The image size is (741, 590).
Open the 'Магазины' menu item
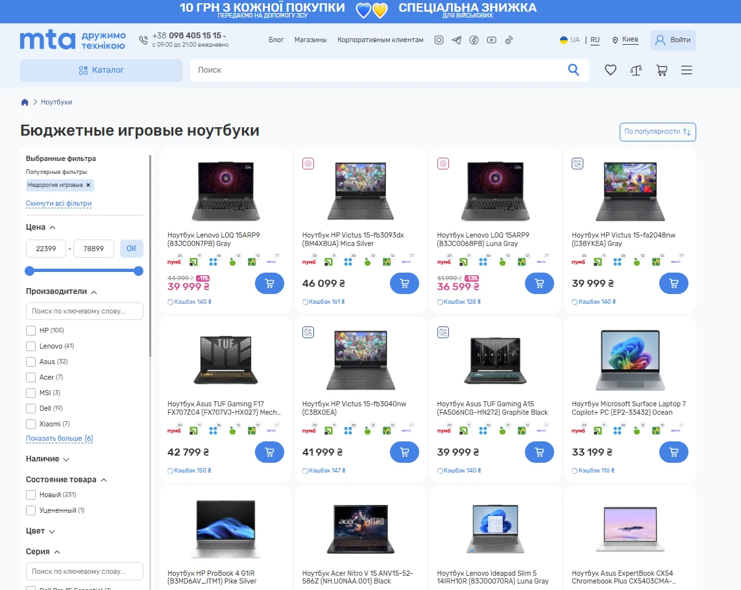point(311,40)
